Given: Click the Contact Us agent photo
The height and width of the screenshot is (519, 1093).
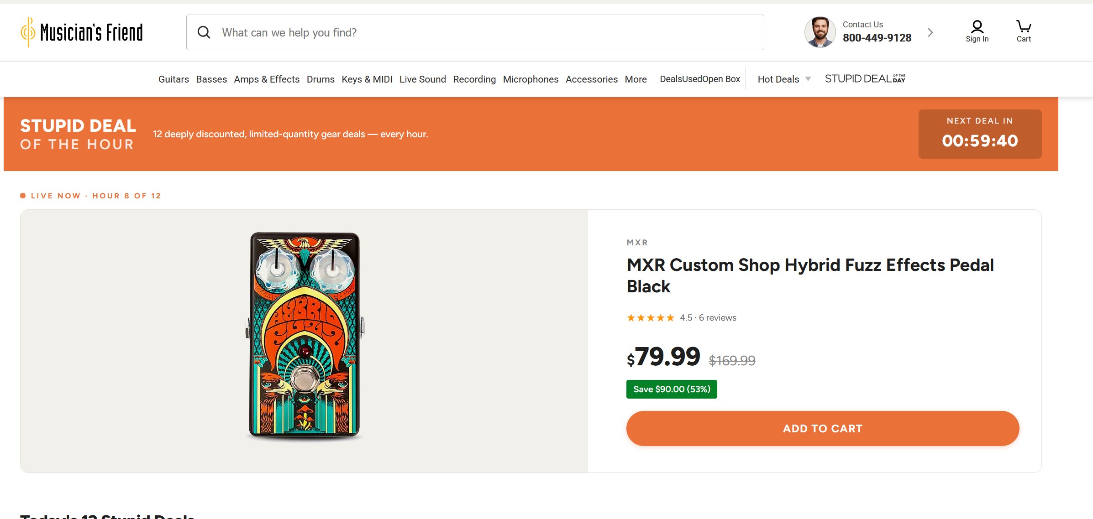Looking at the screenshot, I should (x=820, y=32).
